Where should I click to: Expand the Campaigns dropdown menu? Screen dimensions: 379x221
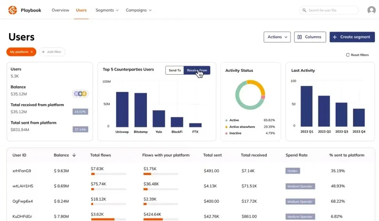(x=138, y=10)
